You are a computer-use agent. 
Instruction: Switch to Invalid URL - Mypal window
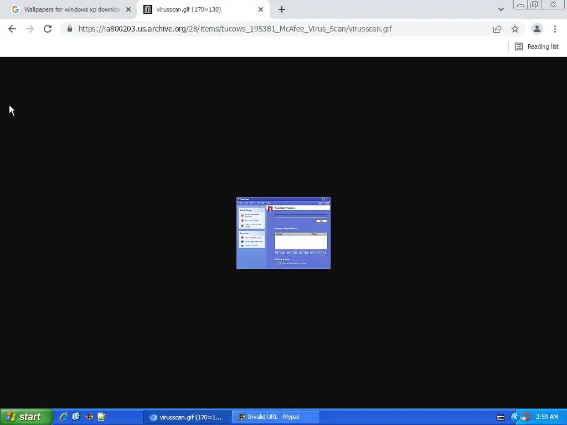click(x=276, y=417)
